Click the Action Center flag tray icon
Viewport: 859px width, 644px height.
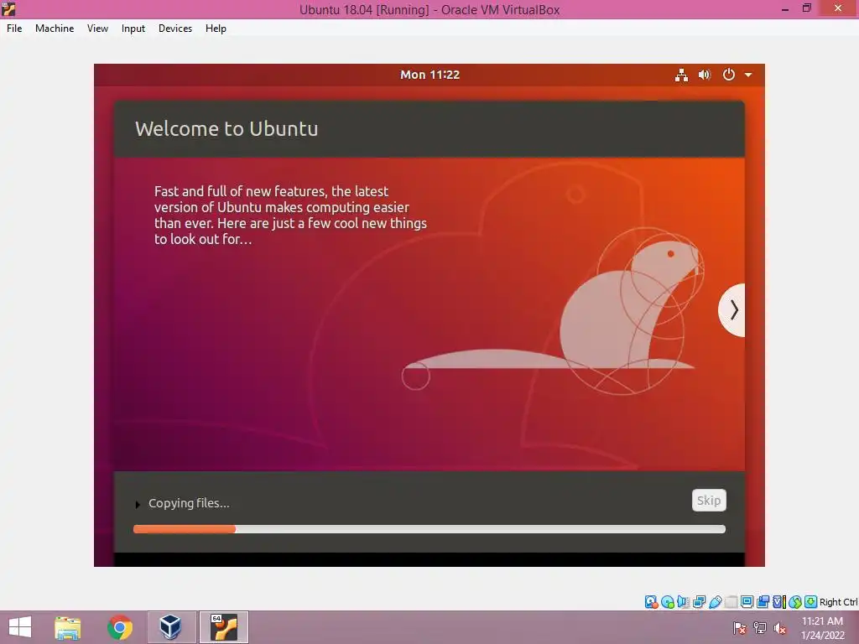click(x=740, y=628)
